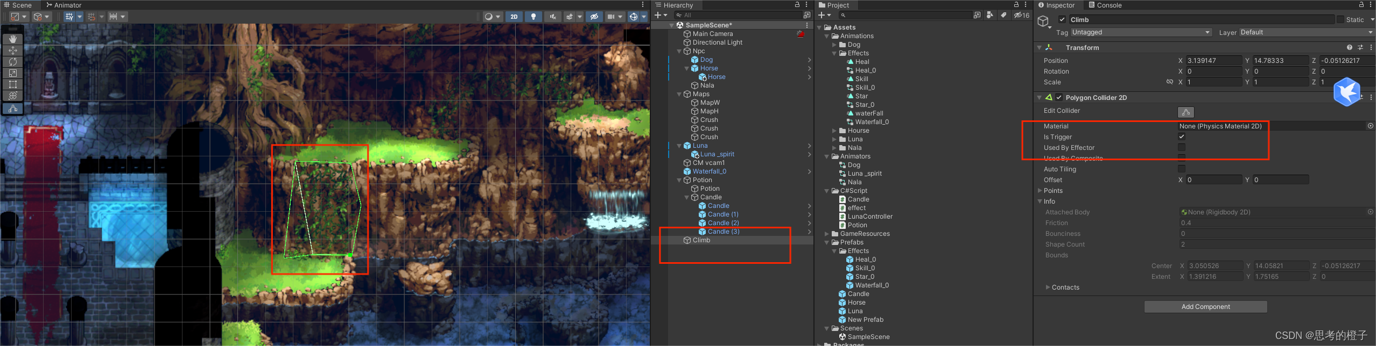The width and height of the screenshot is (1376, 346).
Task: Click Project search by label icon
Action: (1003, 15)
